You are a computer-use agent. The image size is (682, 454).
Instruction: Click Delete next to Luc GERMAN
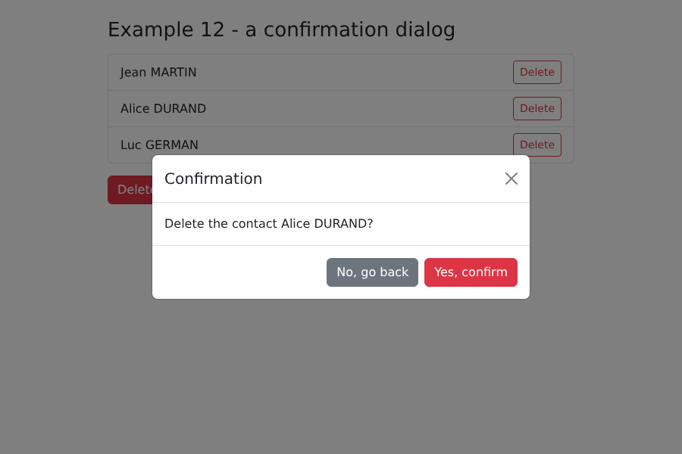537,145
